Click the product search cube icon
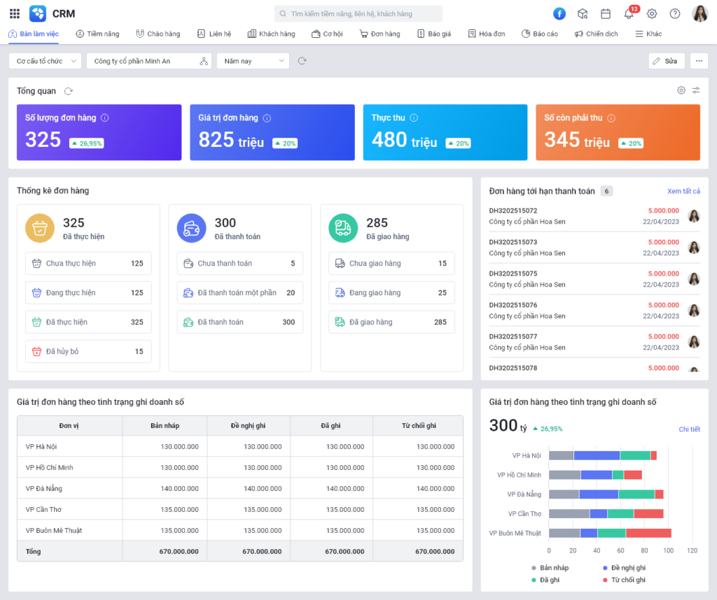Screen dimensions: 717x600 click(x=582, y=14)
